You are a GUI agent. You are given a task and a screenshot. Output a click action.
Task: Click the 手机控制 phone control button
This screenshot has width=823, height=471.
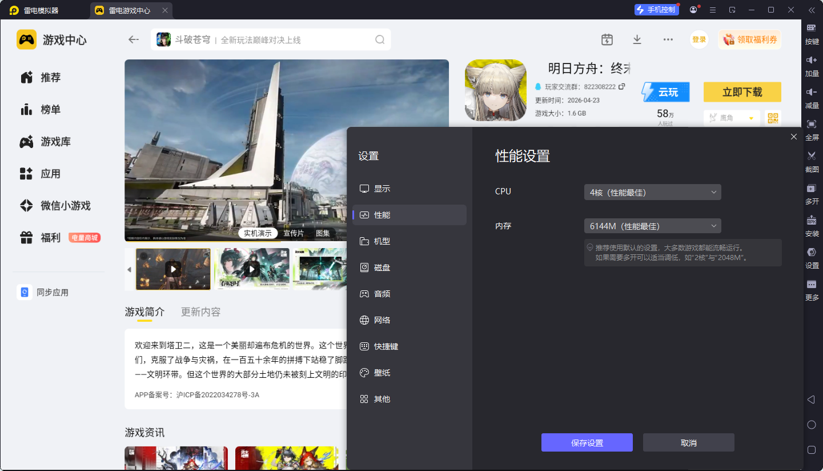(x=657, y=10)
